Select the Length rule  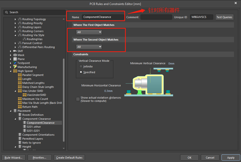coord(27,79)
